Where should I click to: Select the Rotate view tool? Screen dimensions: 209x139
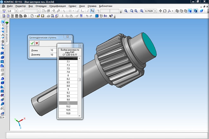coord(165,11)
